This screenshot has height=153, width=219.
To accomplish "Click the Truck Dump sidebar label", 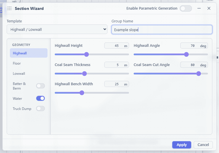I will [22, 109].
